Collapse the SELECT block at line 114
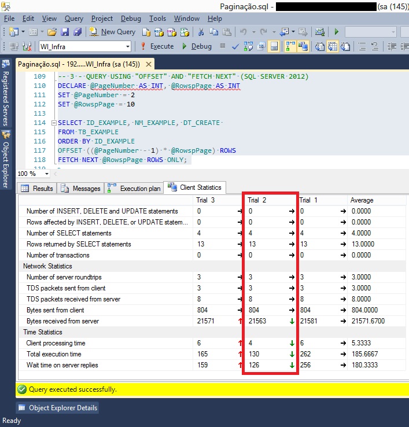This screenshot has height=427, width=409. click(54, 123)
